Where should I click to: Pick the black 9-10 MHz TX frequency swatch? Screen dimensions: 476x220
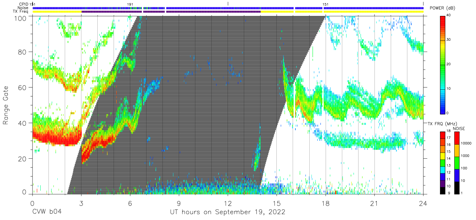tap(443, 190)
